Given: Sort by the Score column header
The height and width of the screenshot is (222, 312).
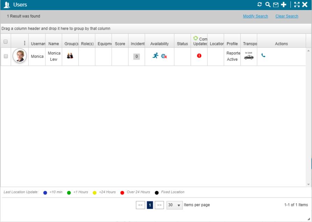Looking at the screenshot, I should tap(120, 44).
